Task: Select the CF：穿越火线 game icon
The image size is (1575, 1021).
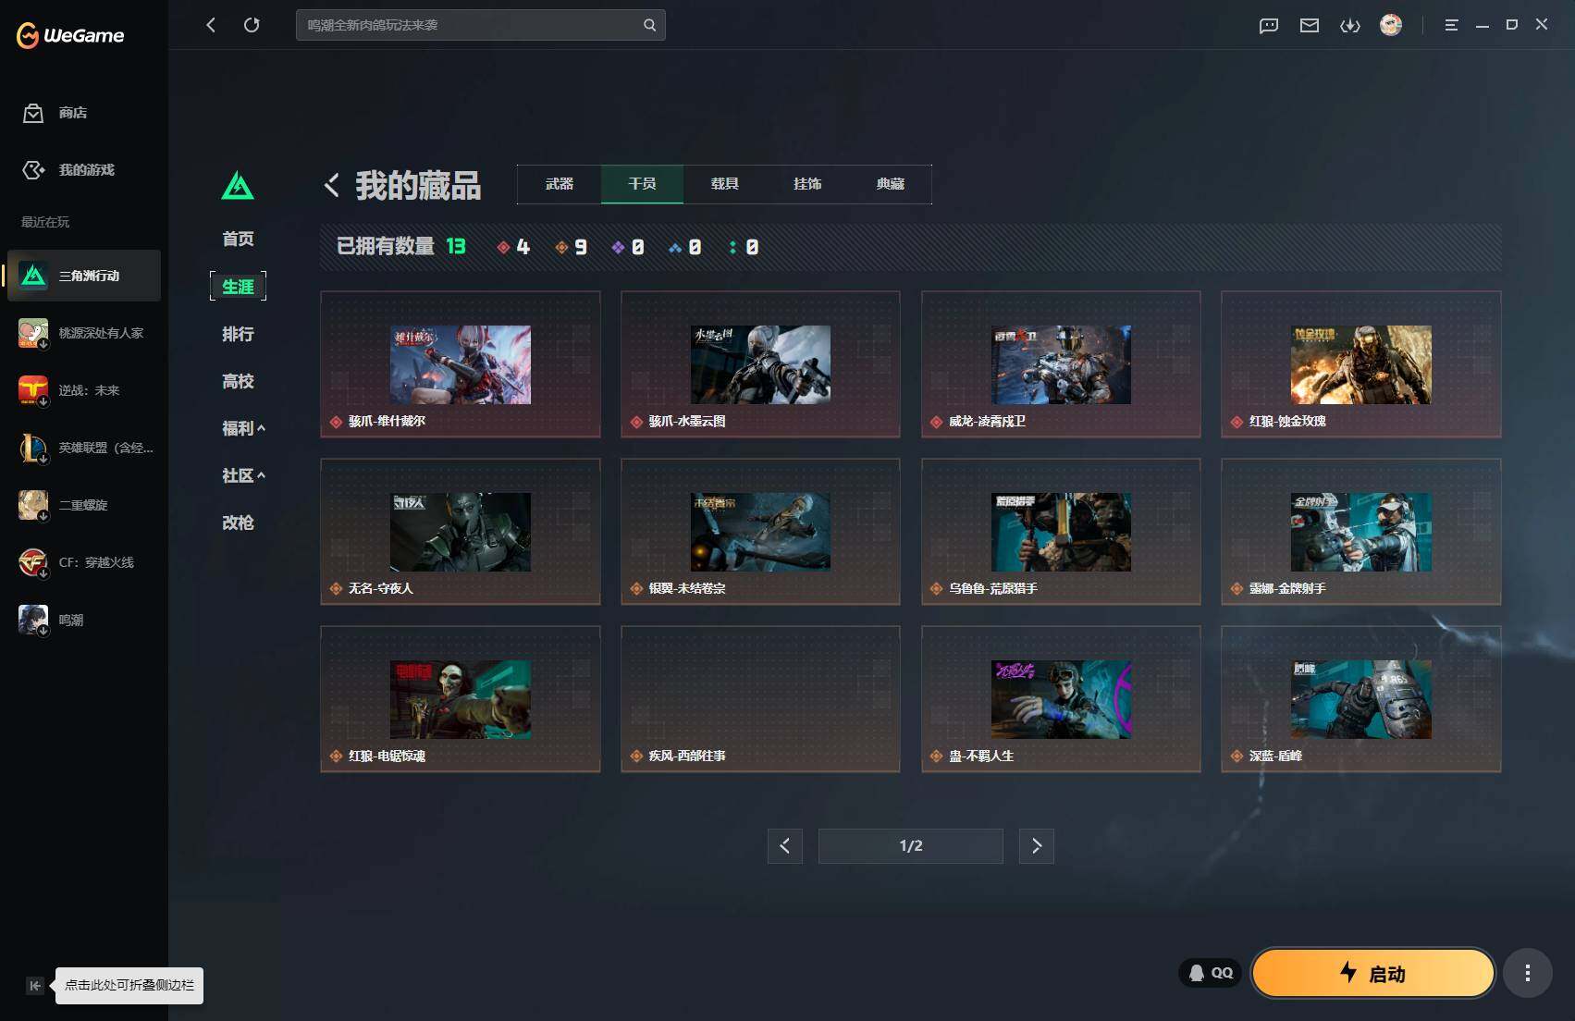Action: click(33, 562)
